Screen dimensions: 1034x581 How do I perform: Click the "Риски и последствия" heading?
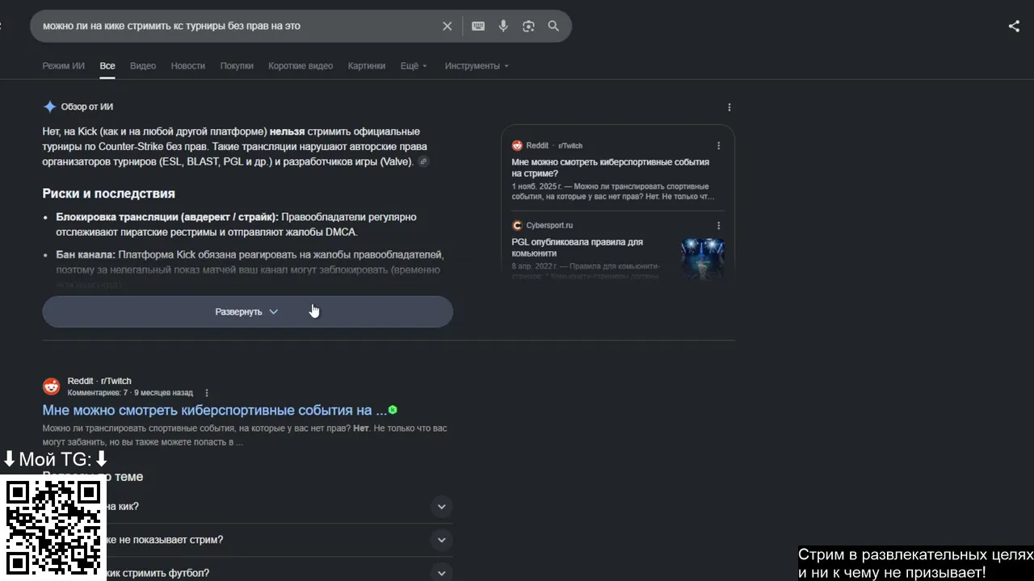click(x=108, y=194)
